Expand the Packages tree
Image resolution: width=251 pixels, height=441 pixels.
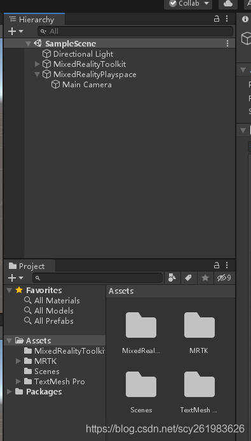point(10,392)
